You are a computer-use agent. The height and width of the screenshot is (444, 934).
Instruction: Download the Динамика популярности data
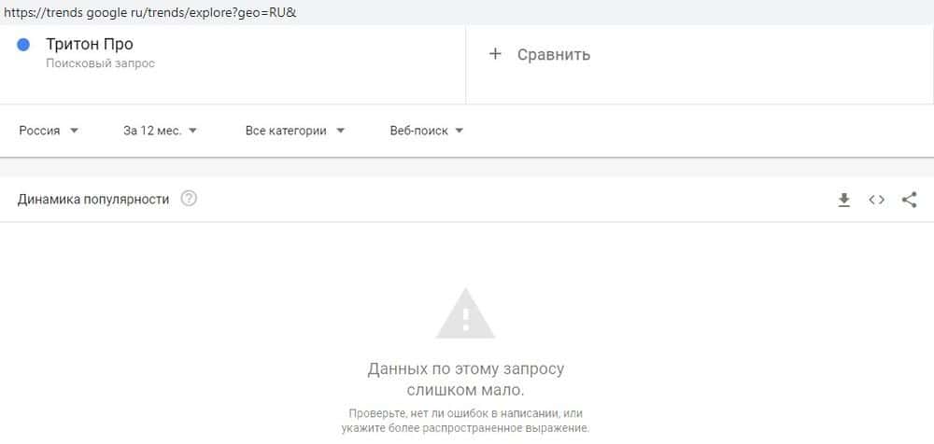[x=843, y=201]
